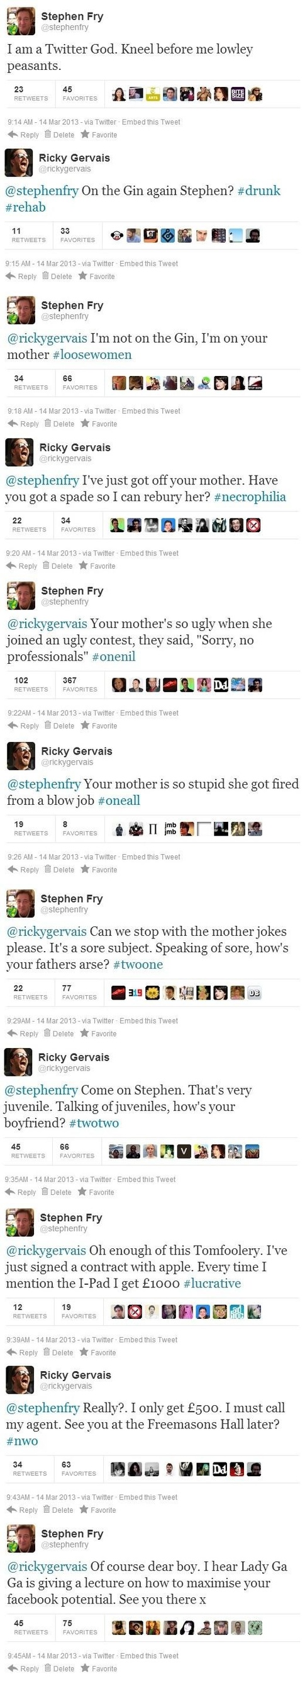Screen dimensions: 305x1686
Task: Open Stephen Fry's avatar on first tweet
Action: 21,21
